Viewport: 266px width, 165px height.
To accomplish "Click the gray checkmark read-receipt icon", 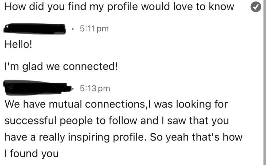I will [x=256, y=7].
